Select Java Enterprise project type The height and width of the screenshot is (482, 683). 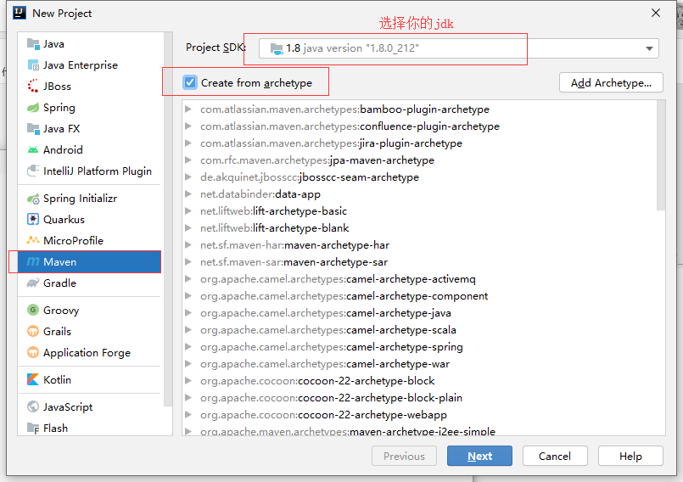click(91, 65)
